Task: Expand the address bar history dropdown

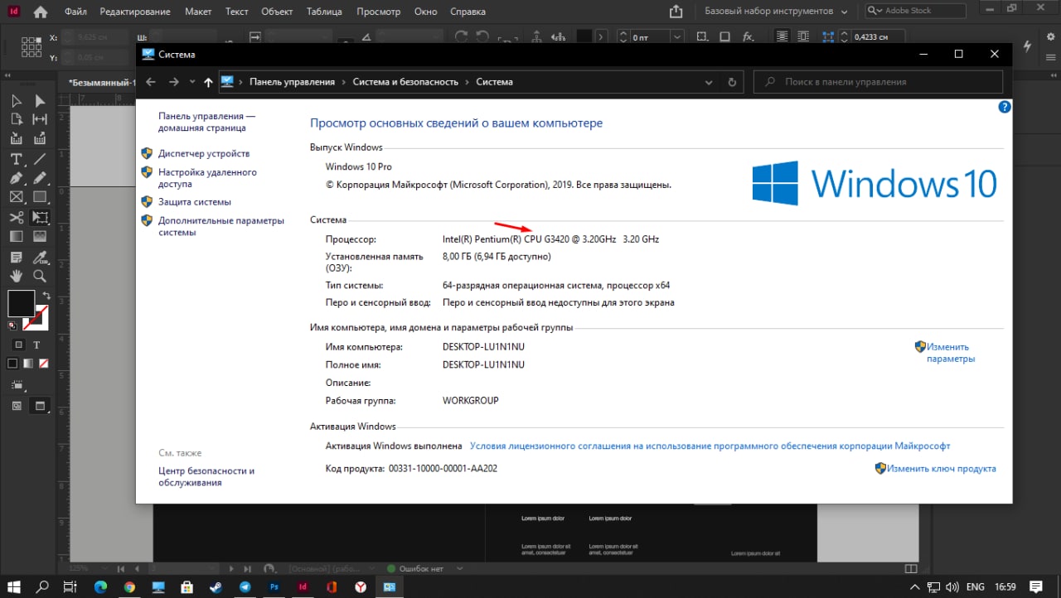Action: [709, 82]
